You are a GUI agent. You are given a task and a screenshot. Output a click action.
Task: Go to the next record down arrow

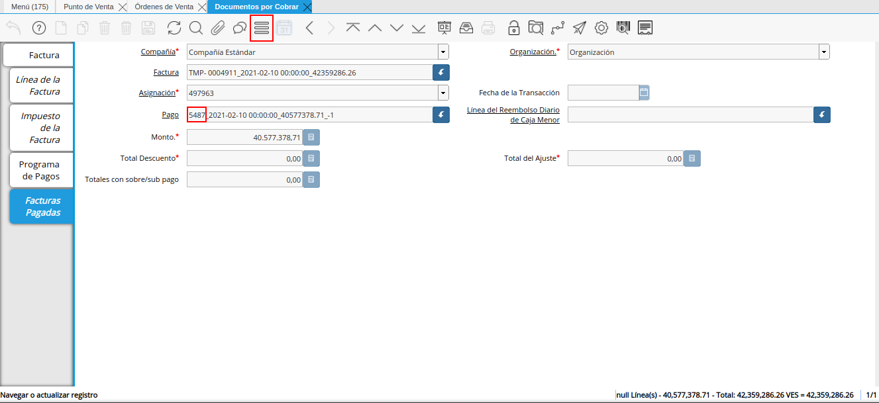tap(397, 28)
